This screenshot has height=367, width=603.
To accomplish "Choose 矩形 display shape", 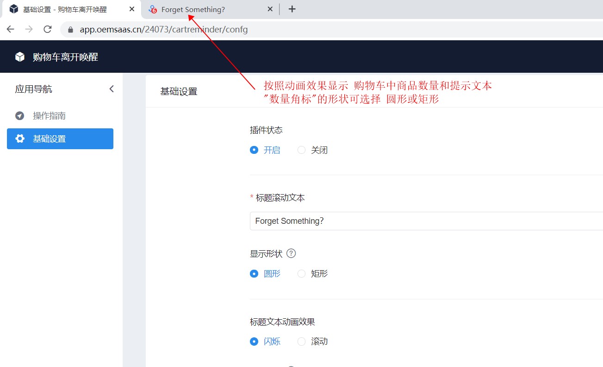I will coord(313,273).
